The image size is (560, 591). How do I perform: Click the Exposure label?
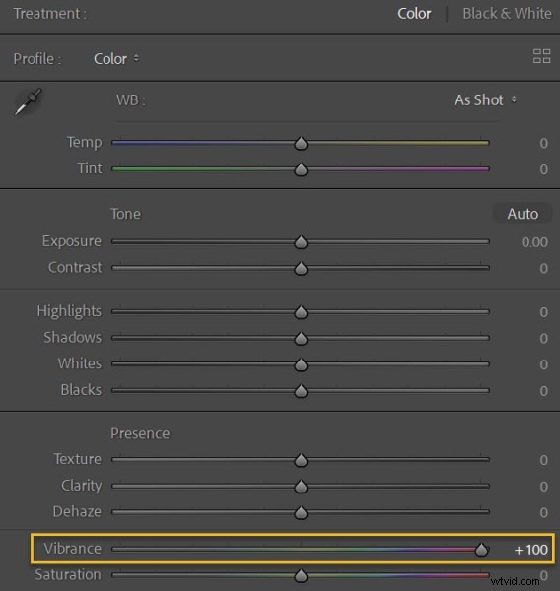click(x=72, y=241)
